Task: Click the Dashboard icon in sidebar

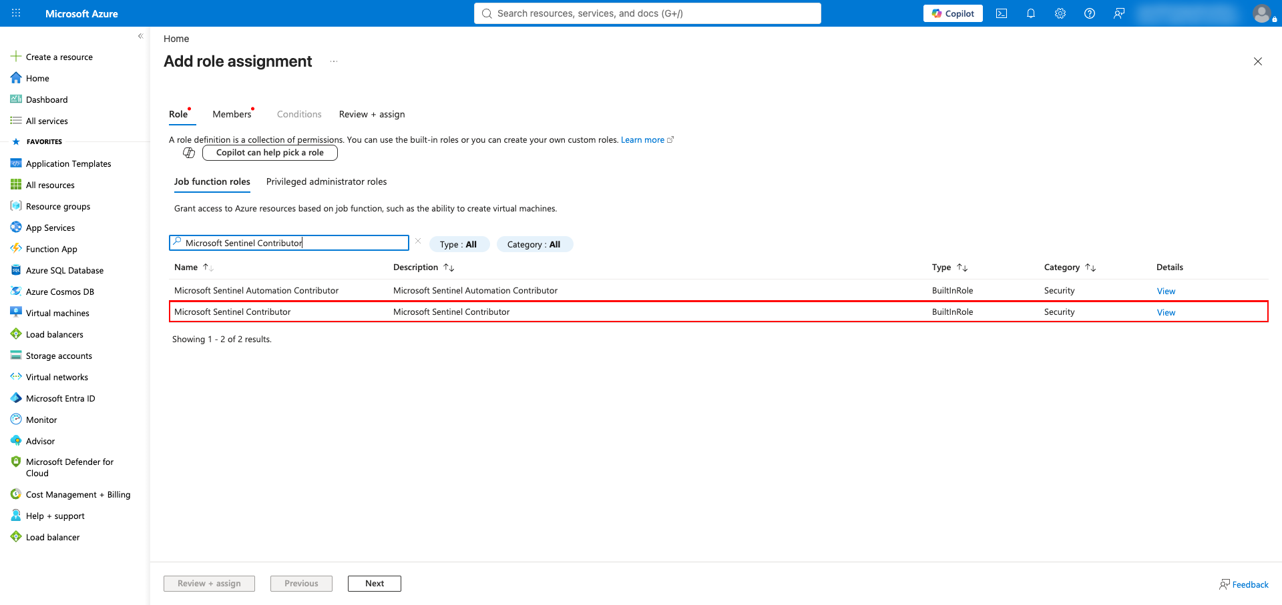Action: pyautogui.click(x=16, y=99)
